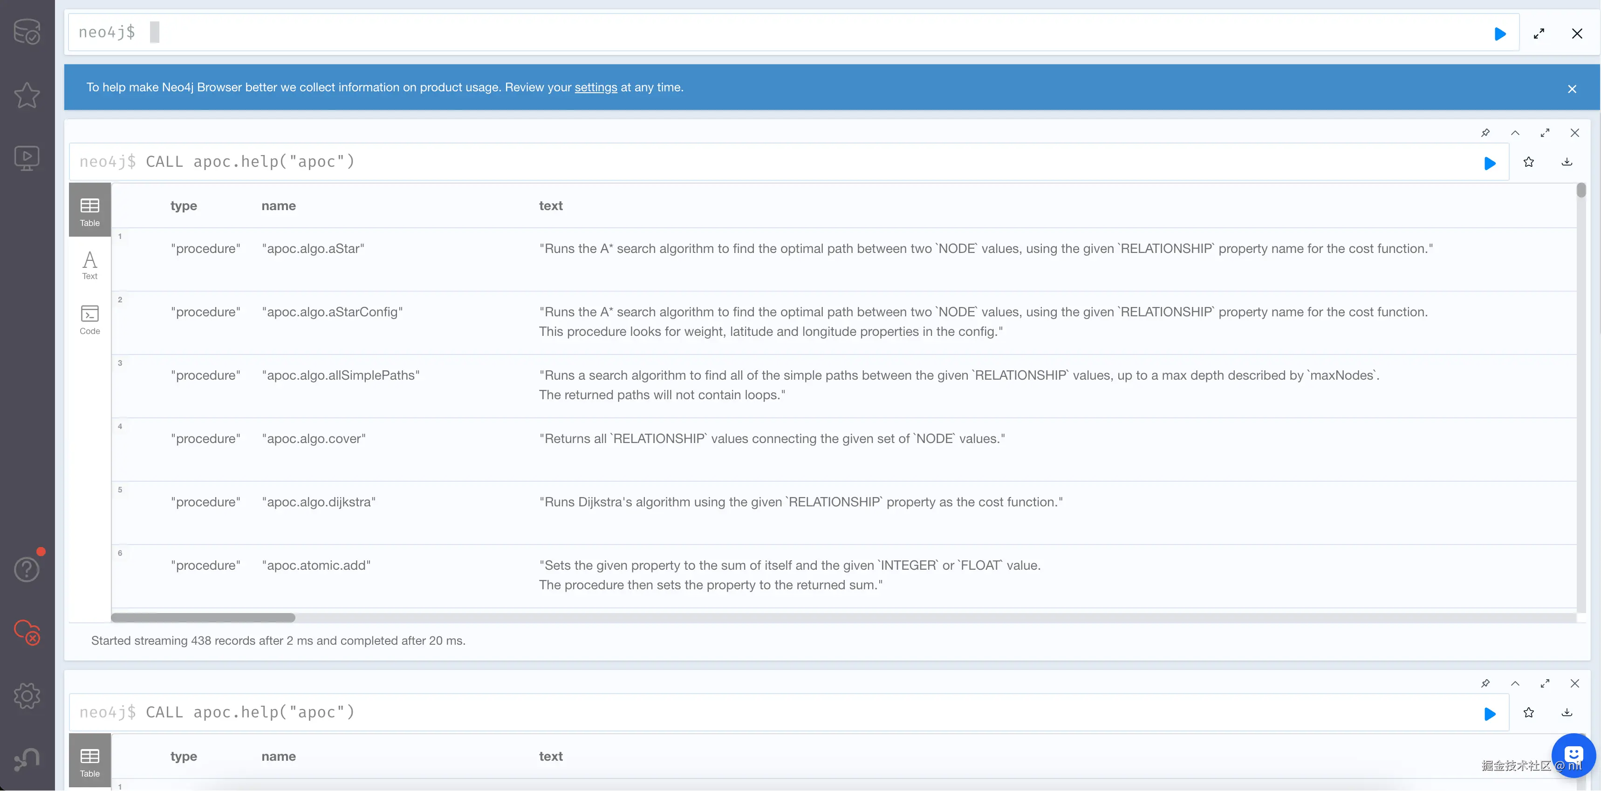Viewport: 1601px width, 791px height.
Task: Collapse the second result frame
Action: [1515, 683]
